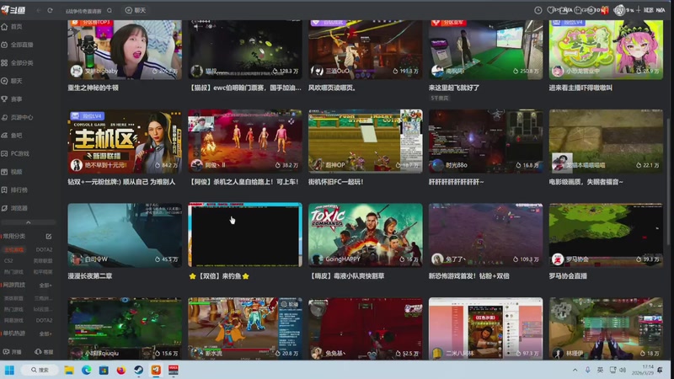Screen dimensions: 674x379
Task: Open 白司令W stream thumbnail
Action: click(x=125, y=235)
